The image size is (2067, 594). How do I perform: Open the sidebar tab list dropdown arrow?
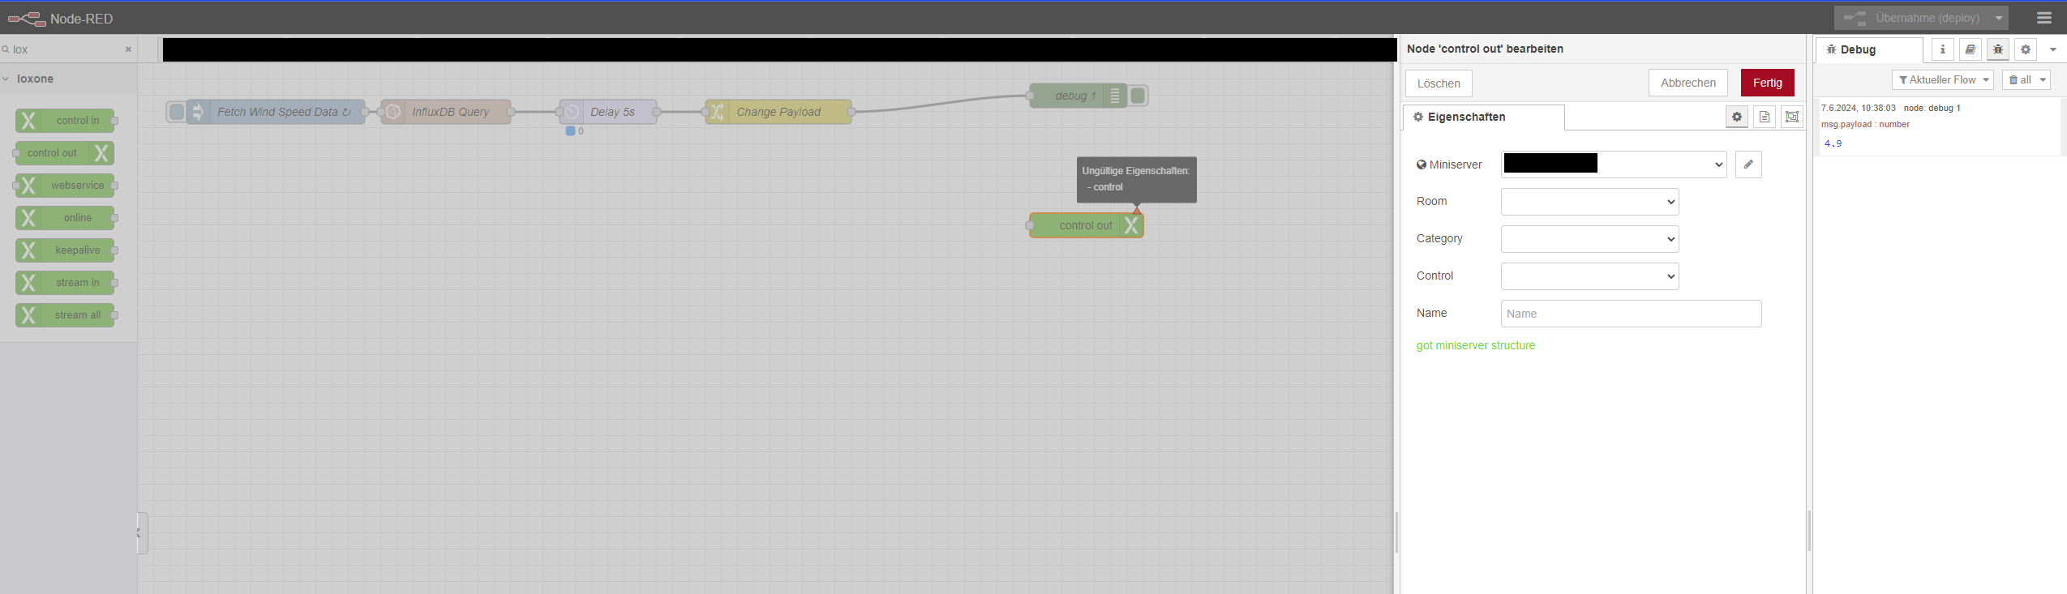(2053, 49)
